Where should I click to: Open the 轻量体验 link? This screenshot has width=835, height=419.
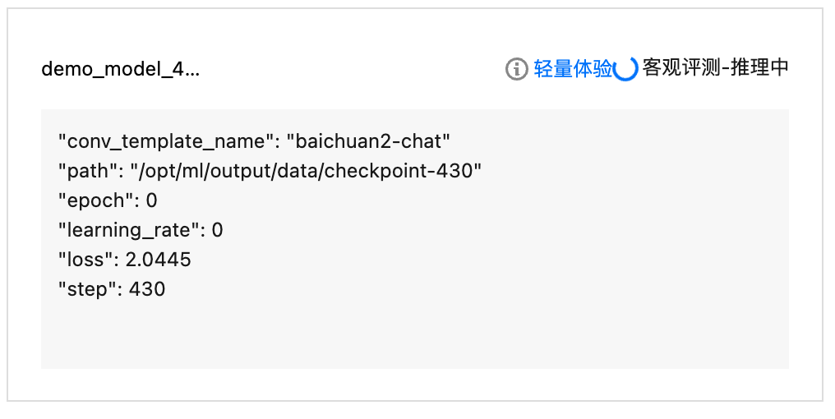[573, 69]
